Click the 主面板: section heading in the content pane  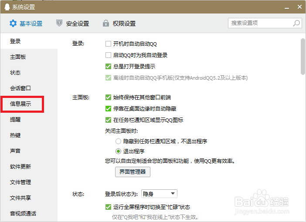click(81, 97)
